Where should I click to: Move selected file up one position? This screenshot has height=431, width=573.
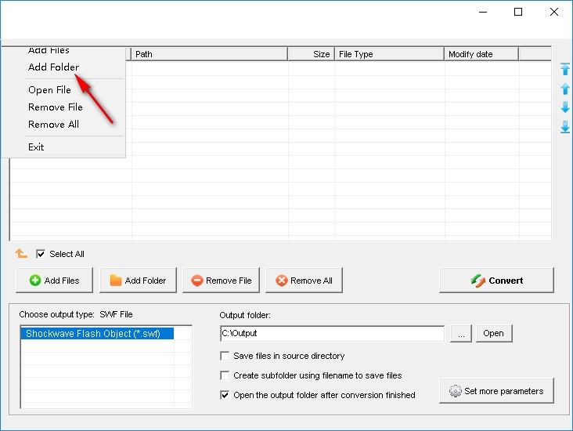pyautogui.click(x=565, y=89)
